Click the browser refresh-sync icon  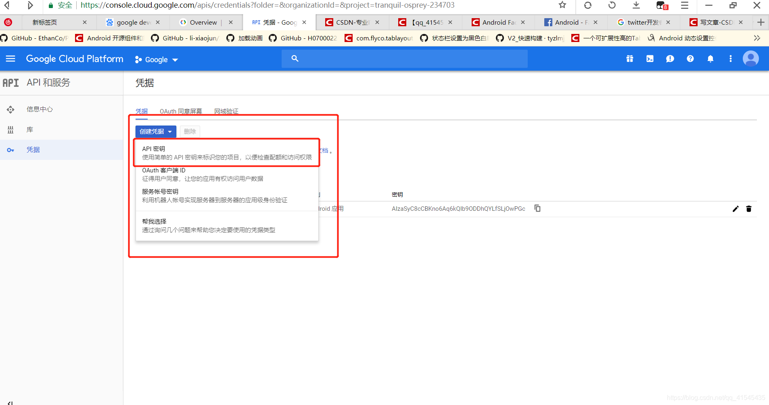point(588,5)
